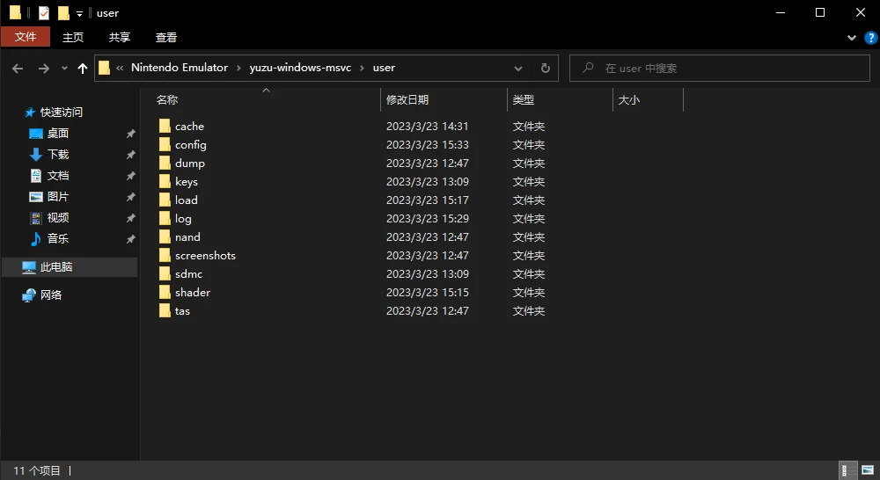This screenshot has width=880, height=480.
Task: Open the 文件 ribbon tab
Action: click(26, 37)
